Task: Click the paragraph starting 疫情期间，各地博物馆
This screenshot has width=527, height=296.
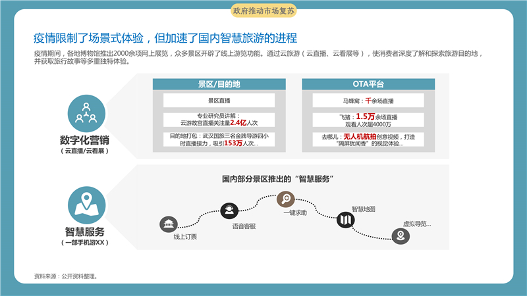Action: pos(259,57)
